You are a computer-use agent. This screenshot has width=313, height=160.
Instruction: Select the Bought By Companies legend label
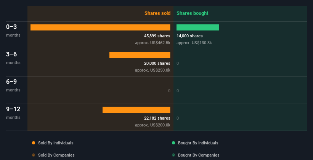point(199,155)
